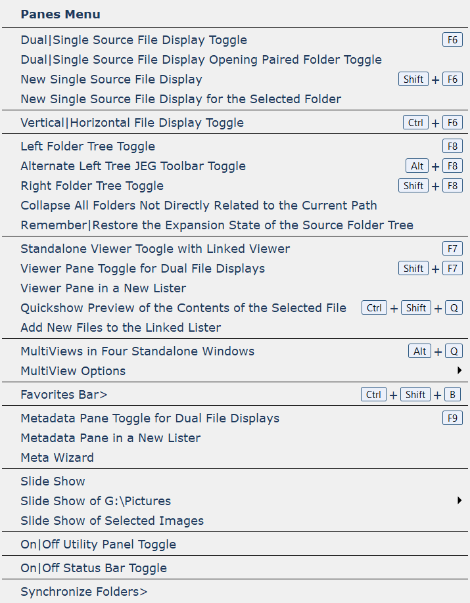Choose Standalone Viewer Toggle with Linked Viewer
The height and width of the screenshot is (603, 470).
155,249
